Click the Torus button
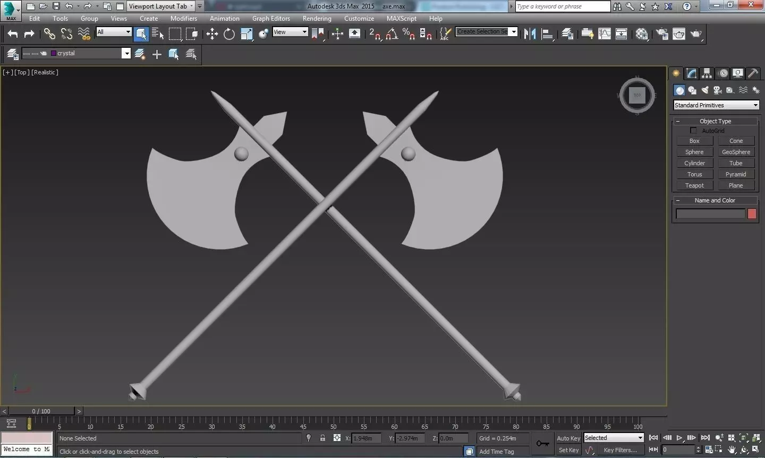Image resolution: width=765 pixels, height=458 pixels. pyautogui.click(x=694, y=174)
